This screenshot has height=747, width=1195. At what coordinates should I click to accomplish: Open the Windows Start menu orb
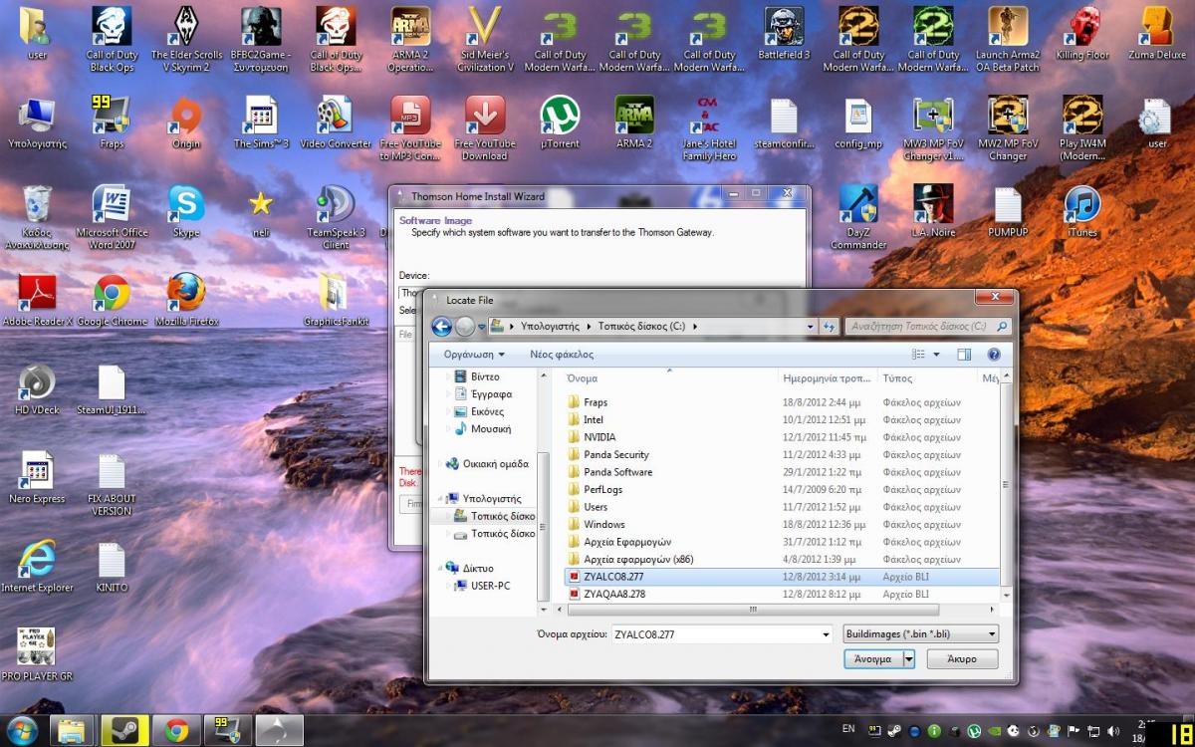pyautogui.click(x=22, y=730)
